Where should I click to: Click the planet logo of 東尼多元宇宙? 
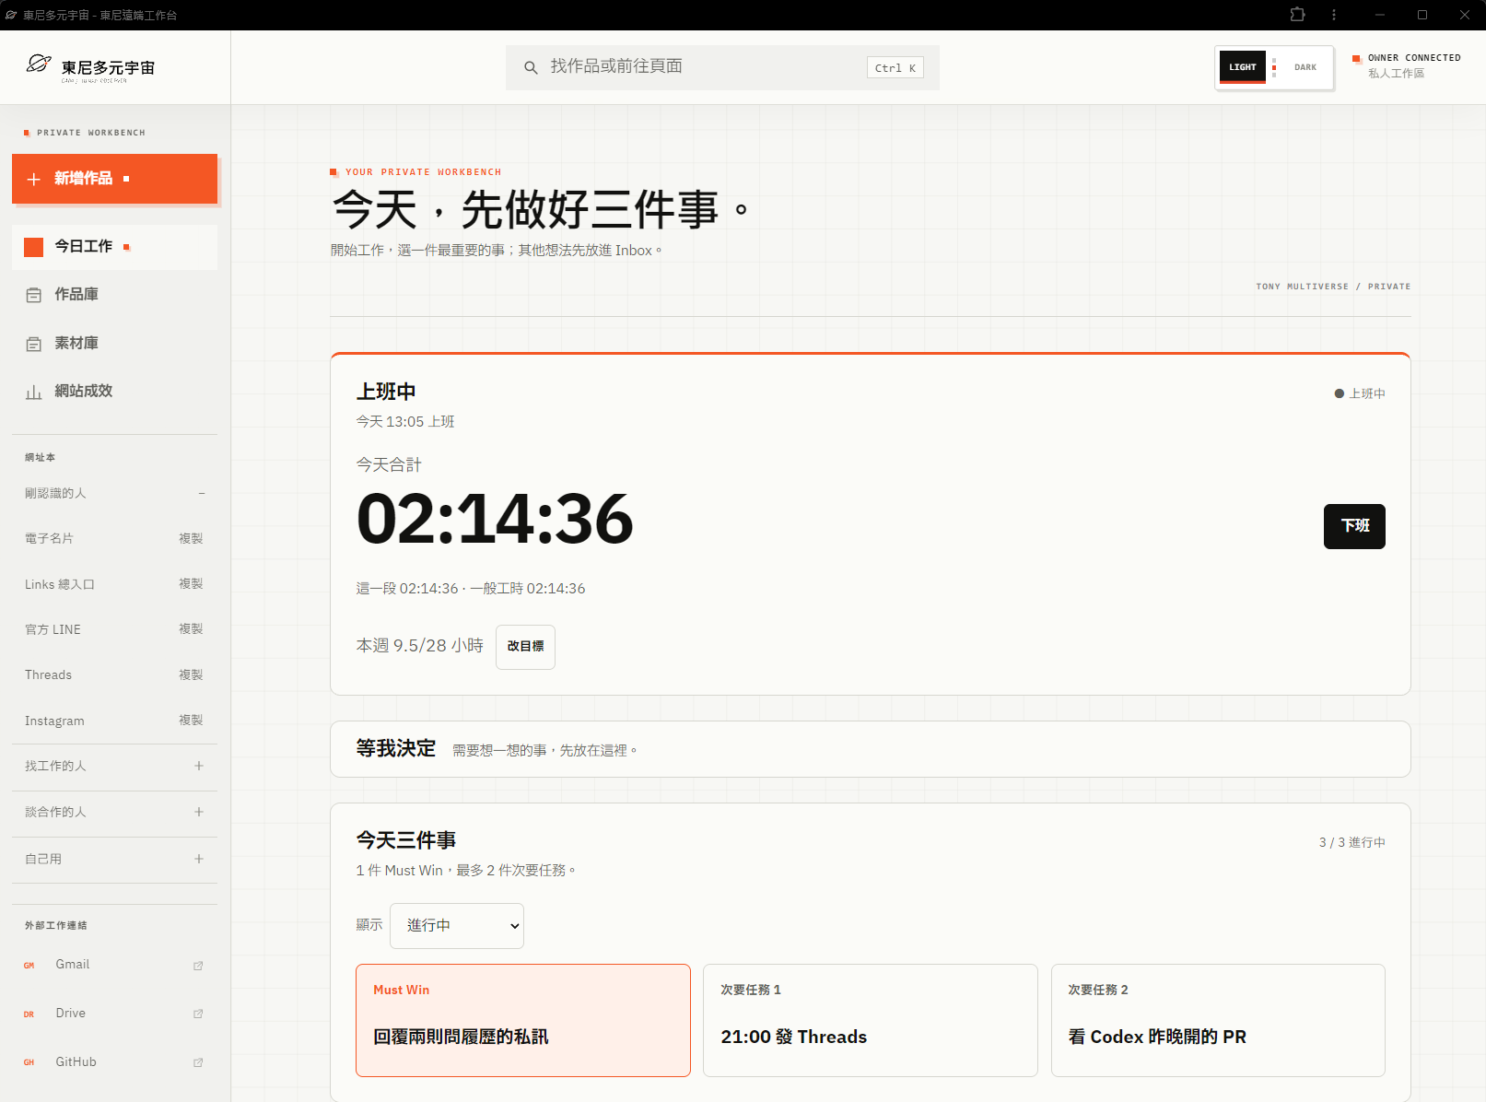(39, 64)
